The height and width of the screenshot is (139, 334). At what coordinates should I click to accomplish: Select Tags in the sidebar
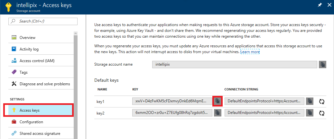click(23, 72)
